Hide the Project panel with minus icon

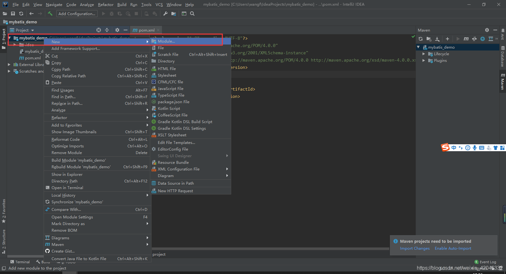126,30
